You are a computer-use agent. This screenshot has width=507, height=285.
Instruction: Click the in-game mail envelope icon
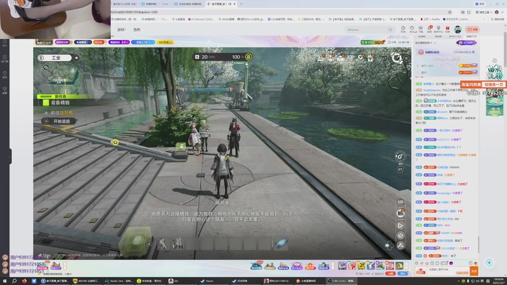341,58
